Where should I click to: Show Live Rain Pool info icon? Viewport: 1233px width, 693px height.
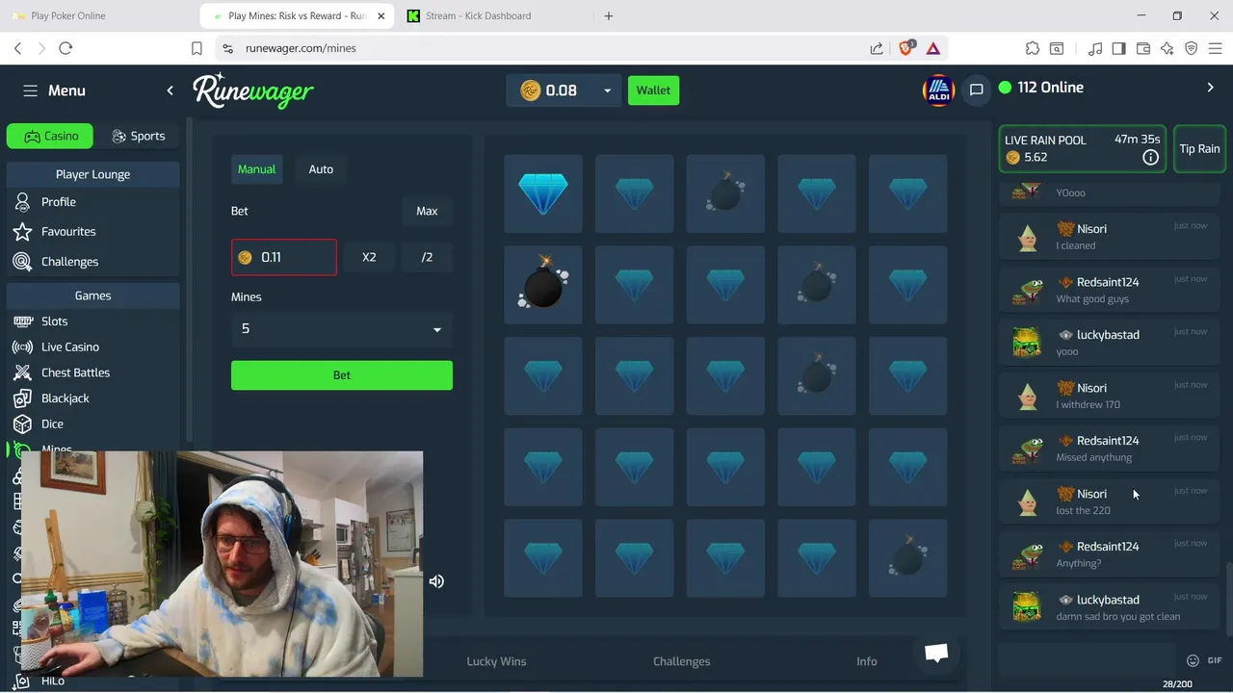pyautogui.click(x=1150, y=158)
